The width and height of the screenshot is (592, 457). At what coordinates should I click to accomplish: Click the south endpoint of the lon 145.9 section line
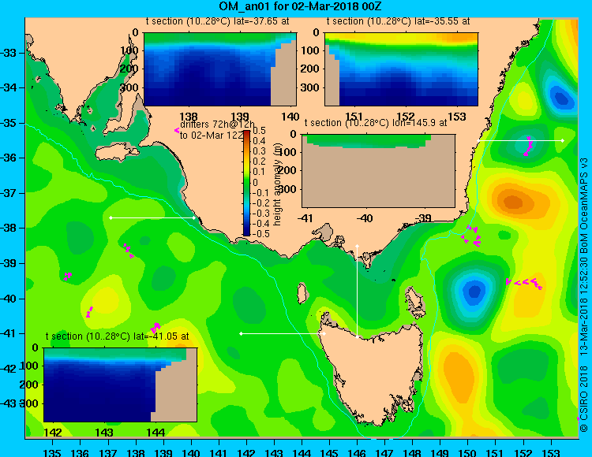(357, 336)
